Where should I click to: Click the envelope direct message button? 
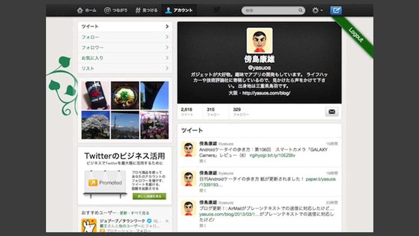point(332,112)
